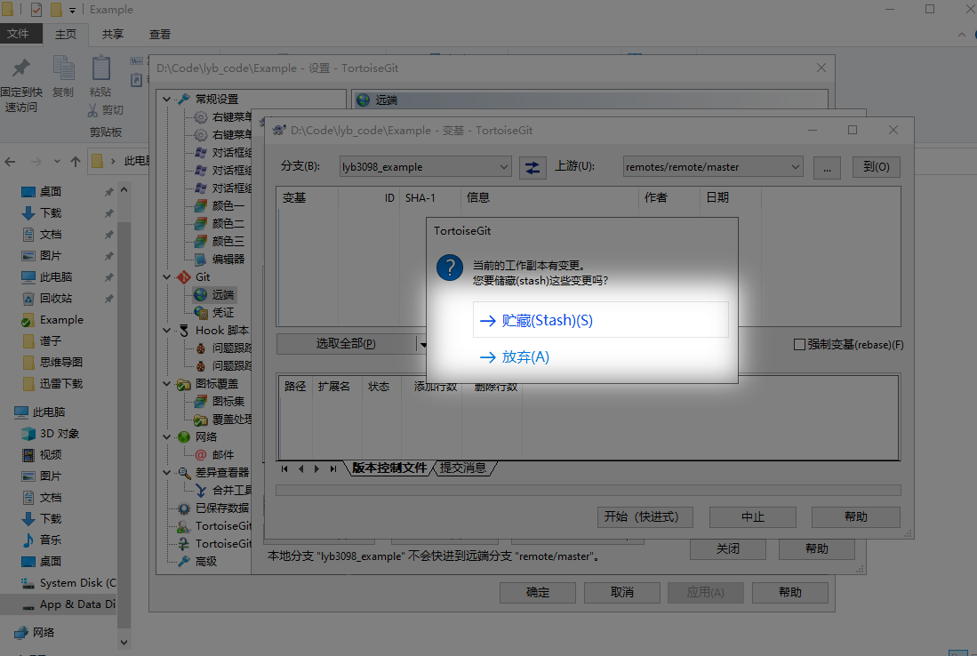Click 取消 in the settings window

coord(621,593)
